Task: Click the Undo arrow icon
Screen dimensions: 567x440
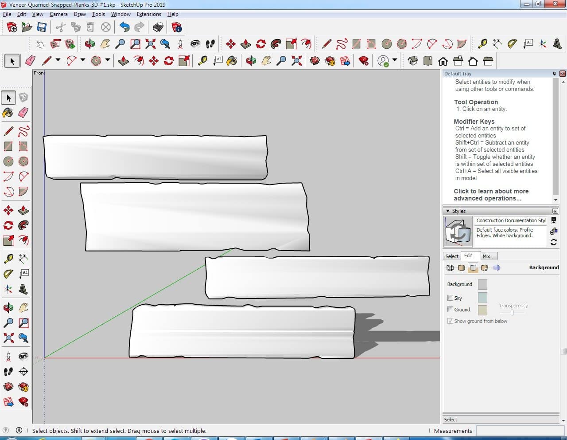Action: 124,27
